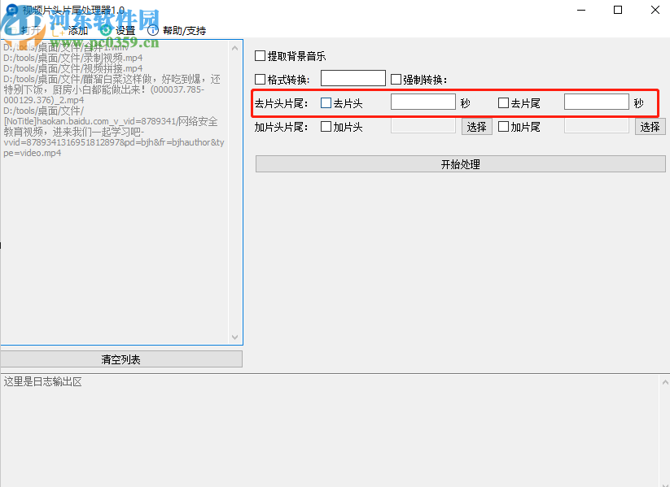Select the haokan.baidu.com 网络安全 video entry
670x487 pixels.
point(114,132)
